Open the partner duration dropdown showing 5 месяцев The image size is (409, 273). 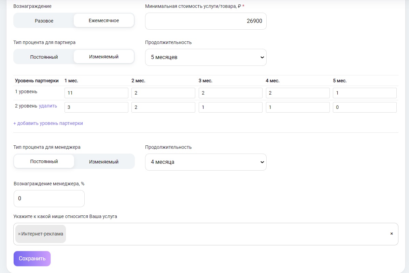[206, 57]
